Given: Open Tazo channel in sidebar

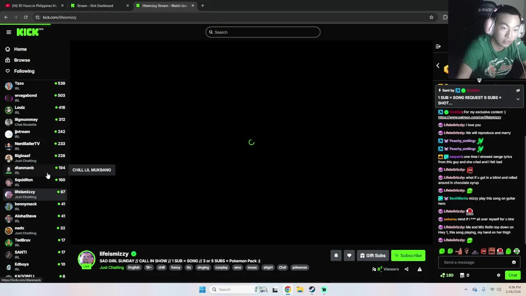Looking at the screenshot, I should tap(35, 86).
